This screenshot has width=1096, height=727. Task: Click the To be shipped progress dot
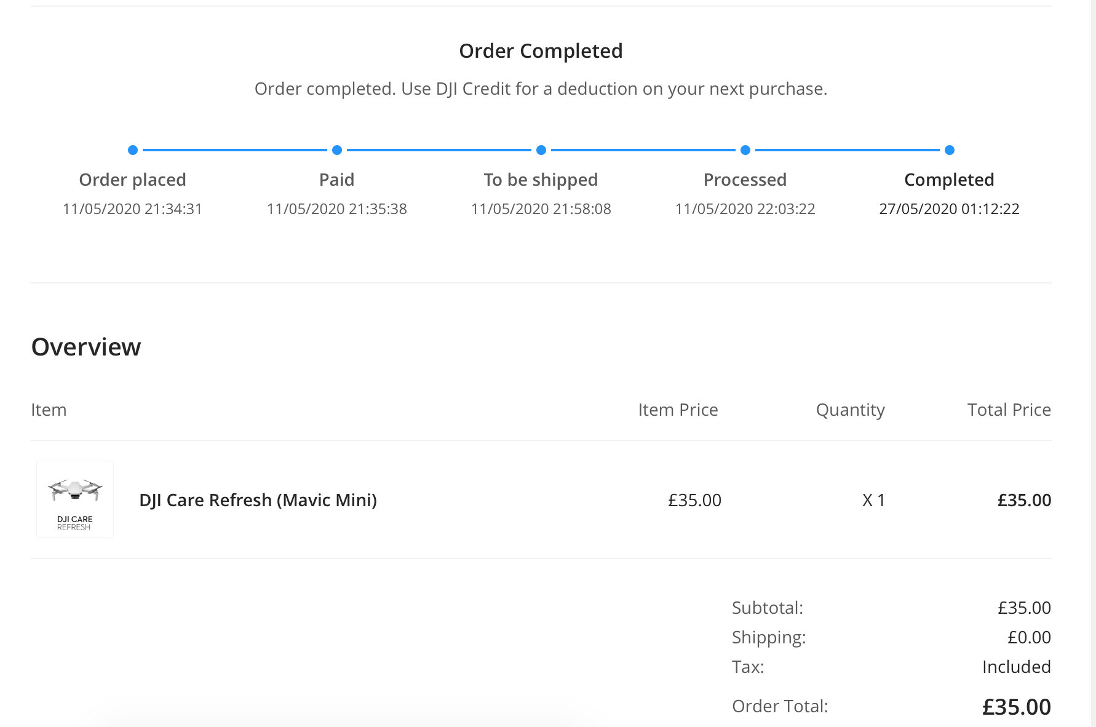pos(541,150)
